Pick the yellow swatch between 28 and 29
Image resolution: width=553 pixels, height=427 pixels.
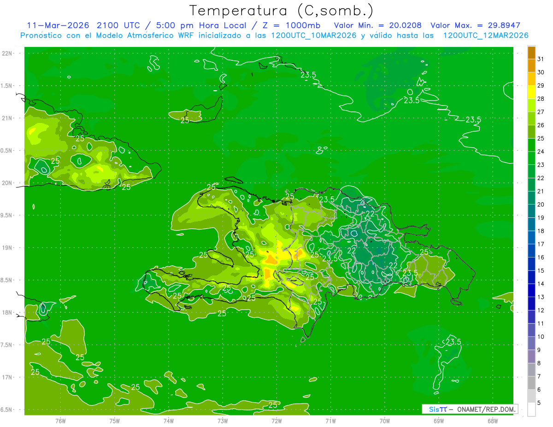[531, 92]
